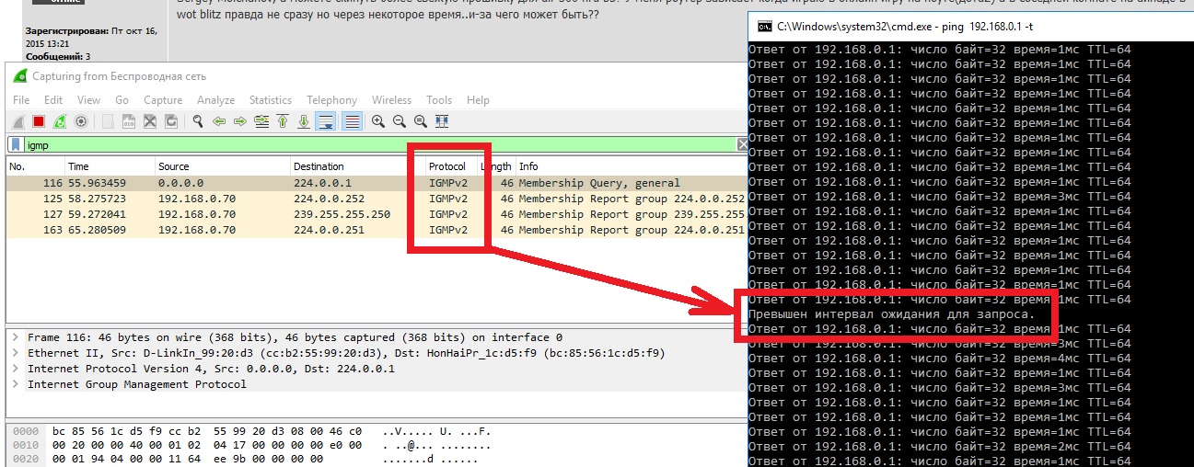Click the igmp display filter field

(368, 144)
